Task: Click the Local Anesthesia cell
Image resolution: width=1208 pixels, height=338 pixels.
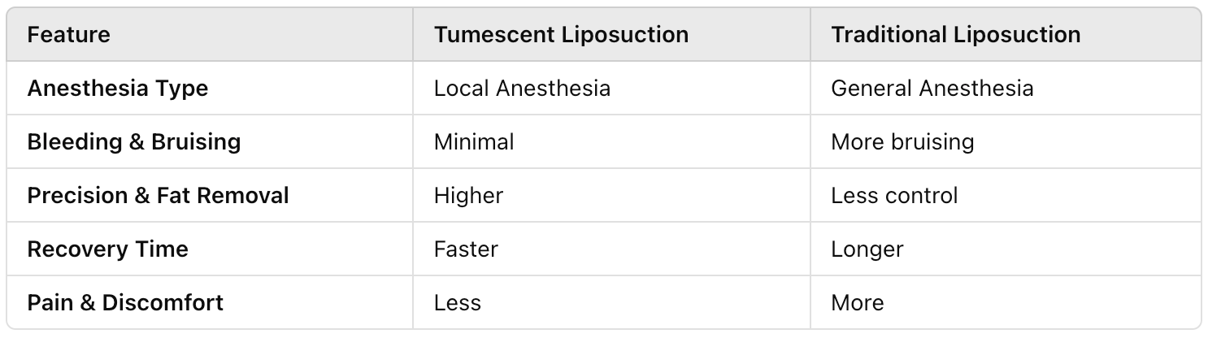Action: pyautogui.click(x=522, y=88)
